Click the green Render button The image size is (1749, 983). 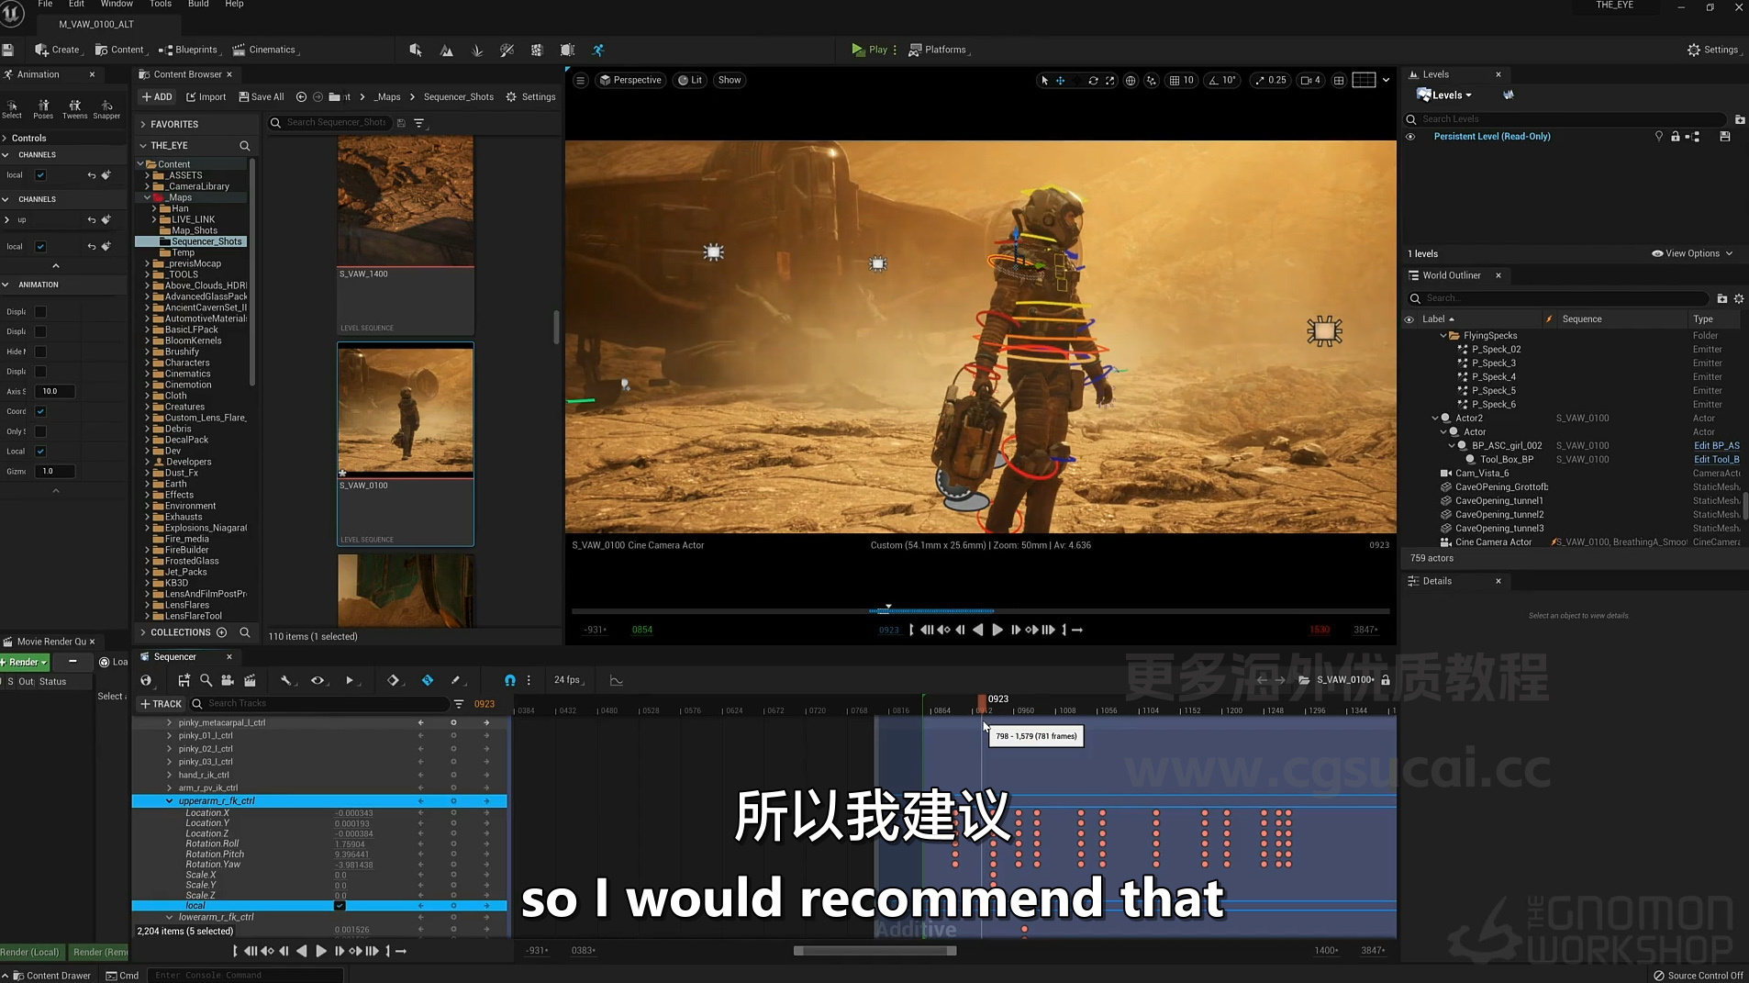coord(24,662)
